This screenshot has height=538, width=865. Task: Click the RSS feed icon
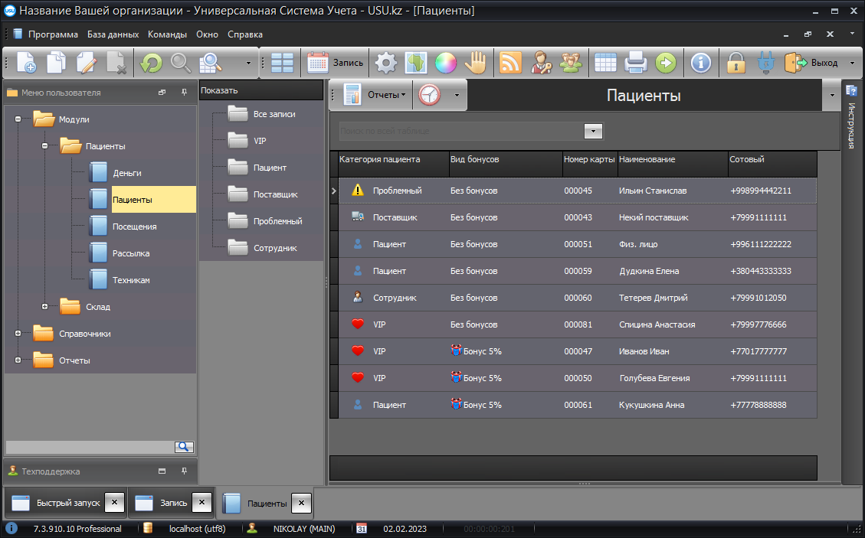coord(510,63)
